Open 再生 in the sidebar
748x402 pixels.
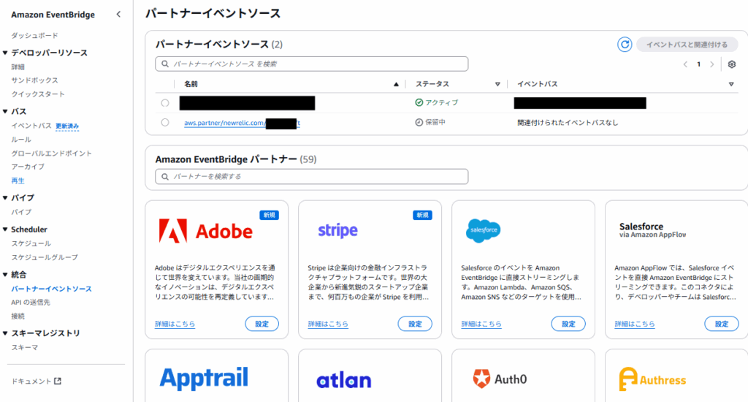tap(18, 181)
